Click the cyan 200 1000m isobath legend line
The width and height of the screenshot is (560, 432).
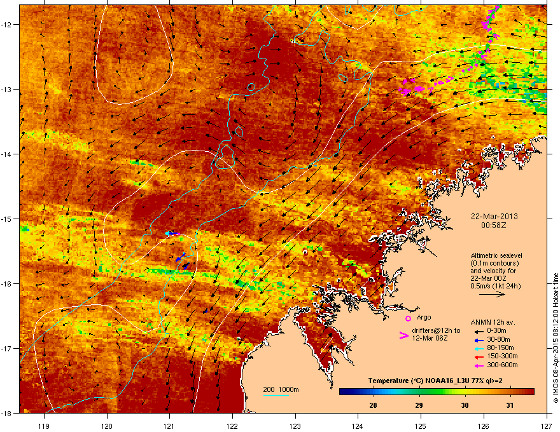276,395
